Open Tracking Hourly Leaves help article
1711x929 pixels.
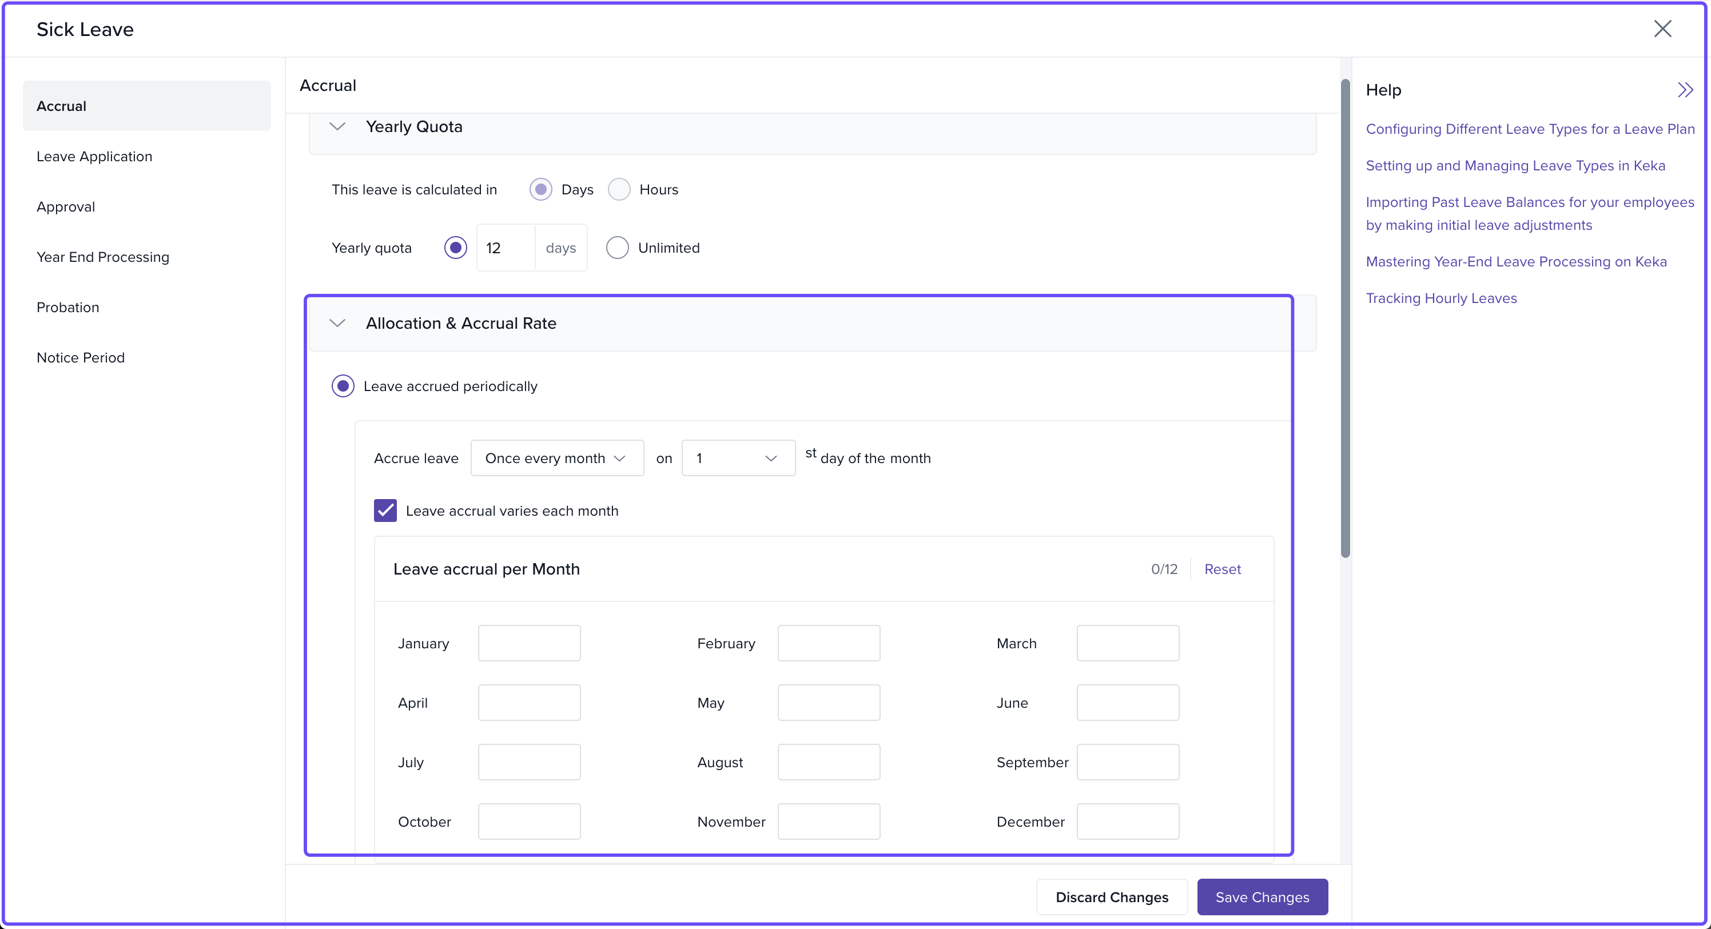pos(1441,298)
